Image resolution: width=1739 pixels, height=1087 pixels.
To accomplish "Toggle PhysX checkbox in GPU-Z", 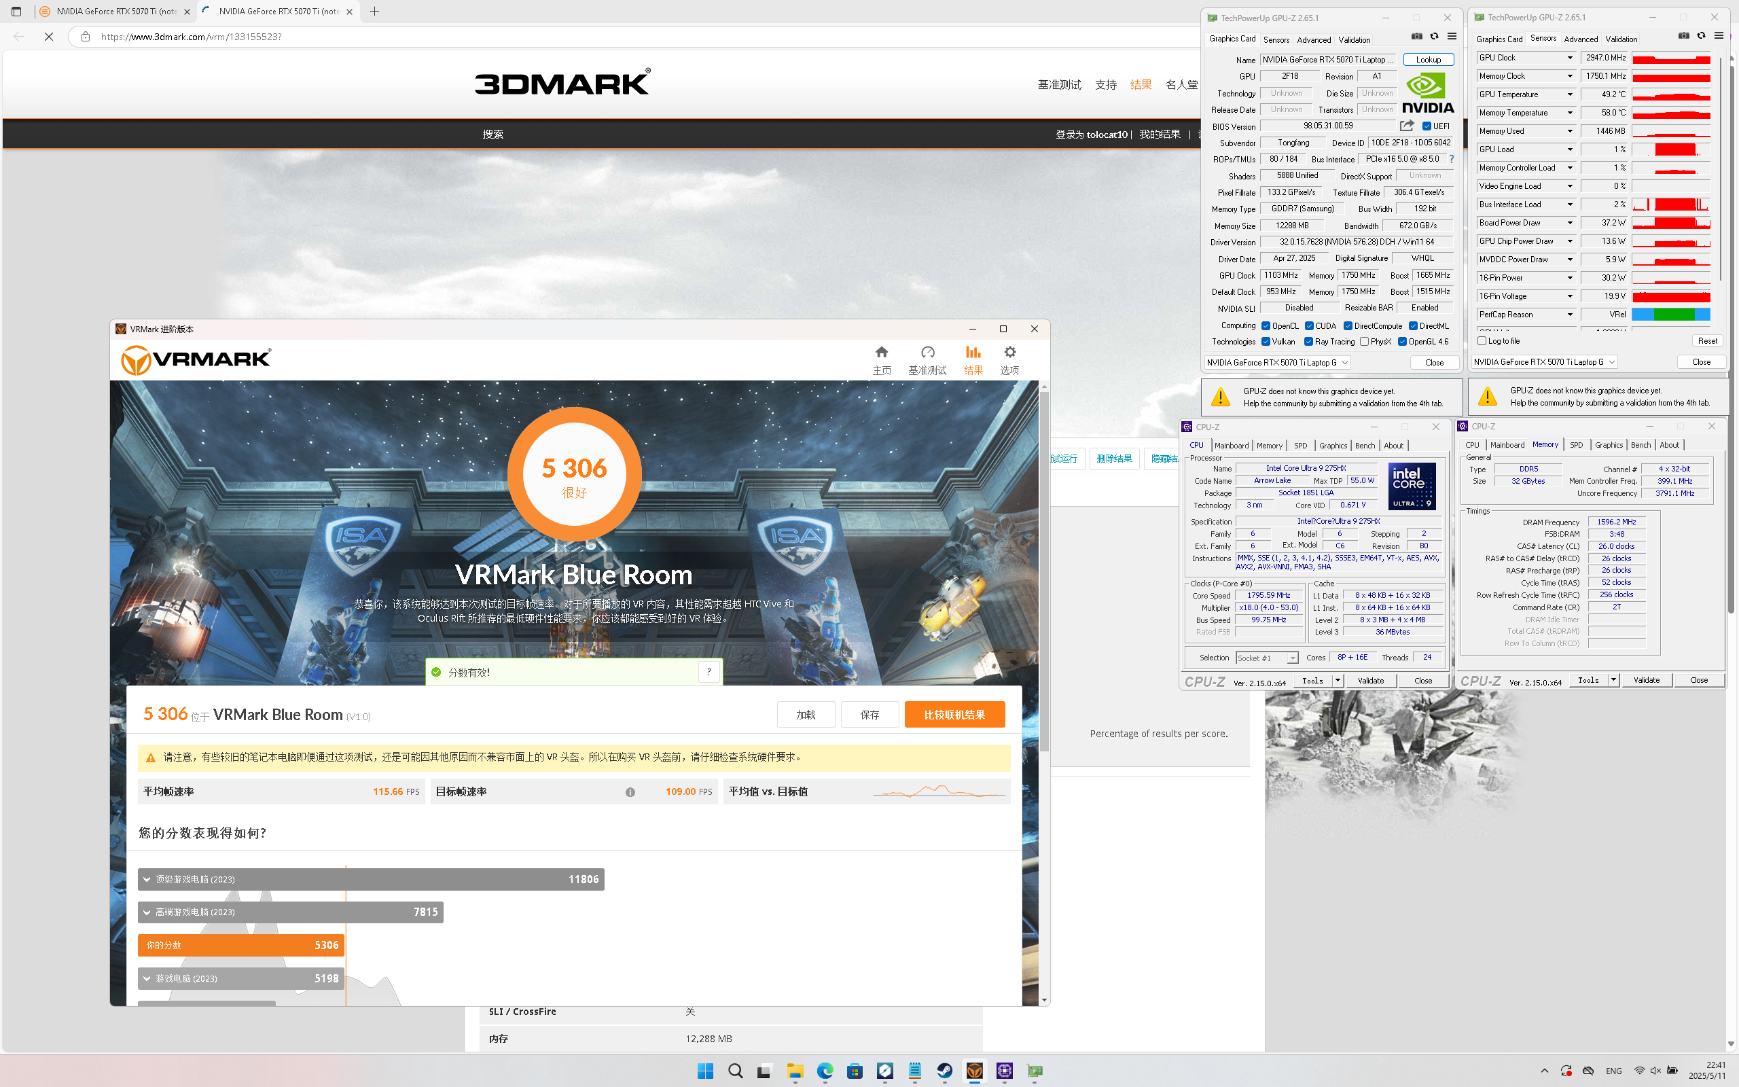I will click(x=1364, y=342).
